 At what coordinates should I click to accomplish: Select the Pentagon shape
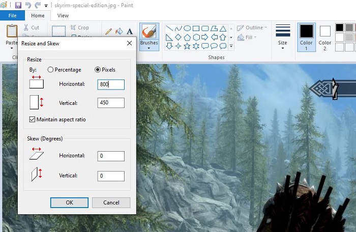click(187, 37)
